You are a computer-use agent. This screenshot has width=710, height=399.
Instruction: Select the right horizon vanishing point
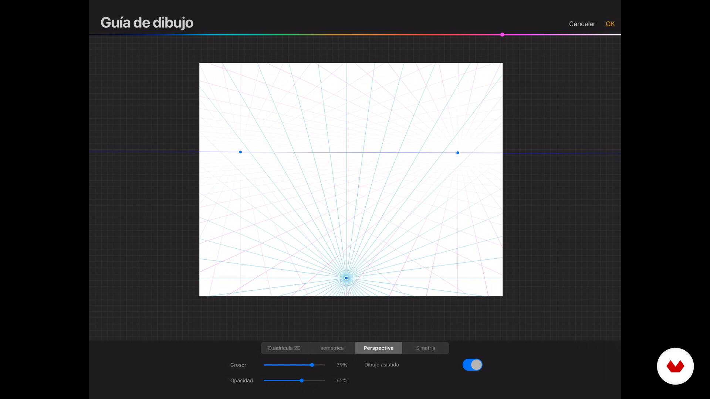click(x=457, y=153)
